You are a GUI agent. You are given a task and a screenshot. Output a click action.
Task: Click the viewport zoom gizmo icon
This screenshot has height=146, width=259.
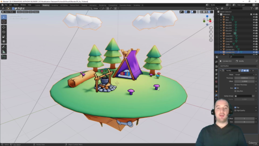(211, 28)
